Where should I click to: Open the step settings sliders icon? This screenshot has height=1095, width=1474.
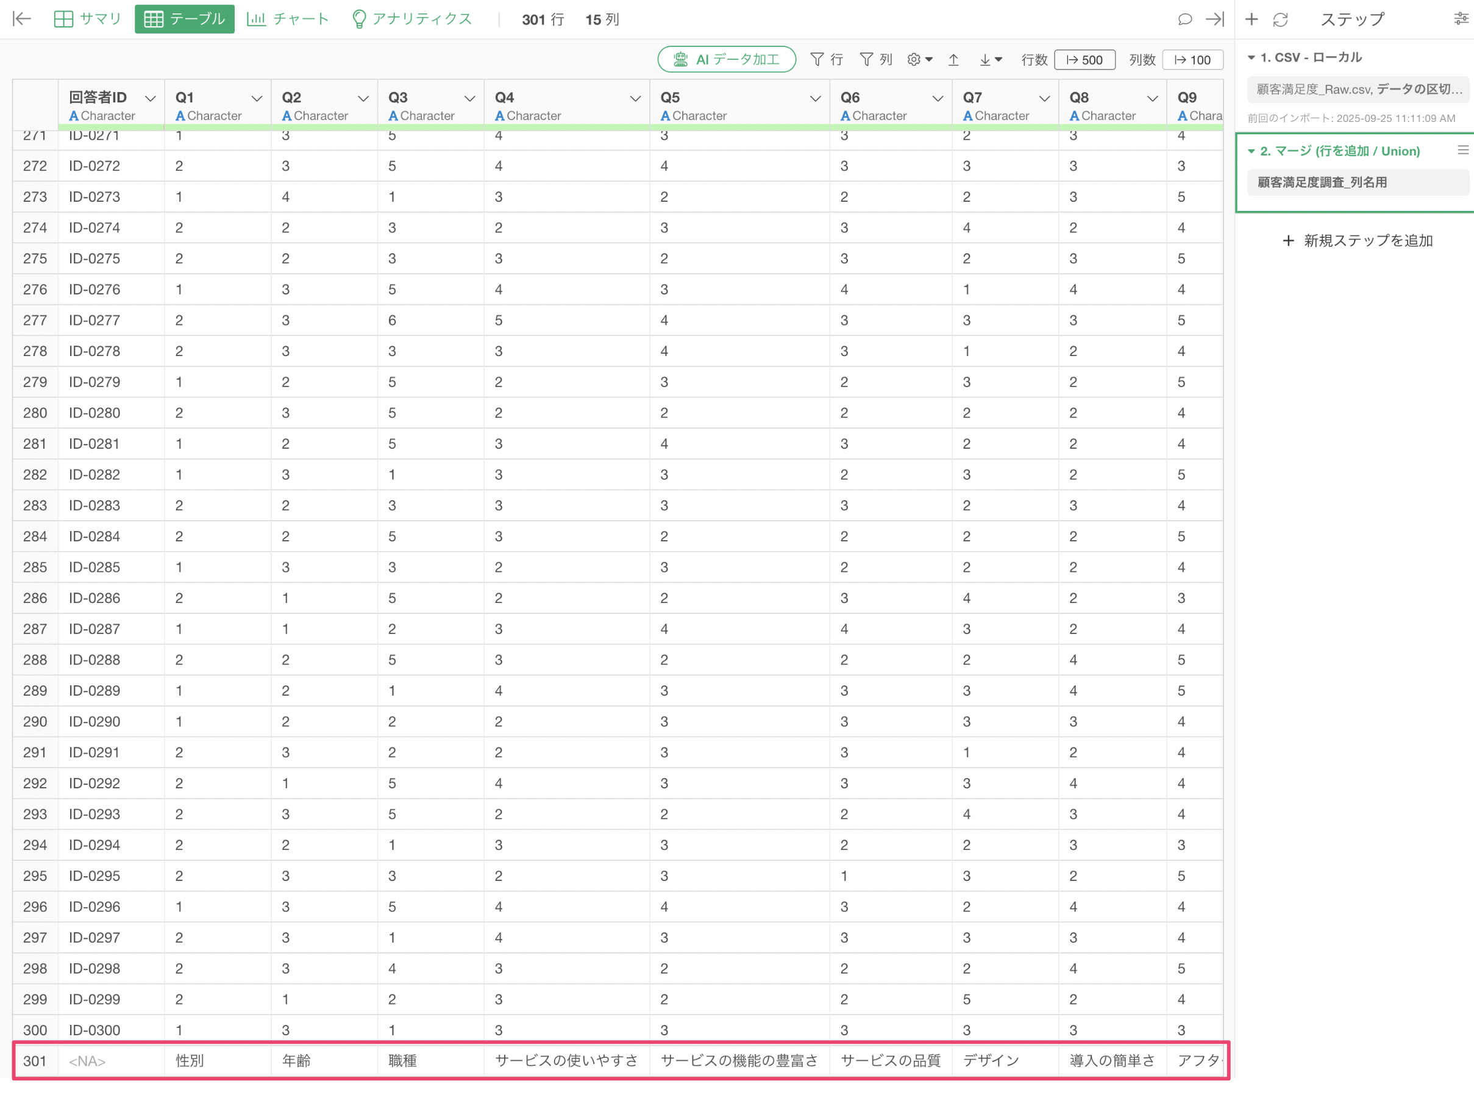[1461, 20]
